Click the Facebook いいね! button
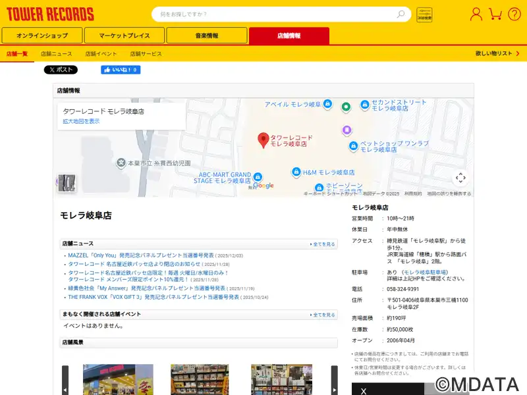 121,70
